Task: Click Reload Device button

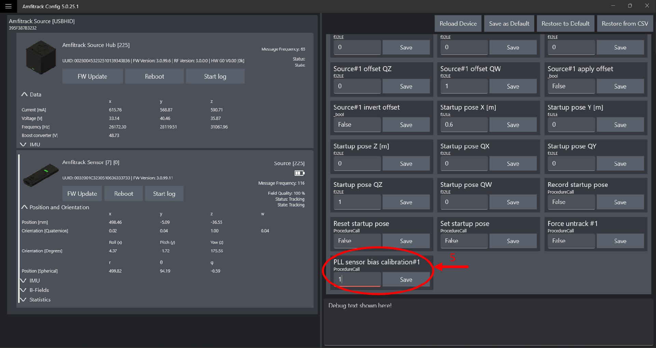Action: [458, 24]
